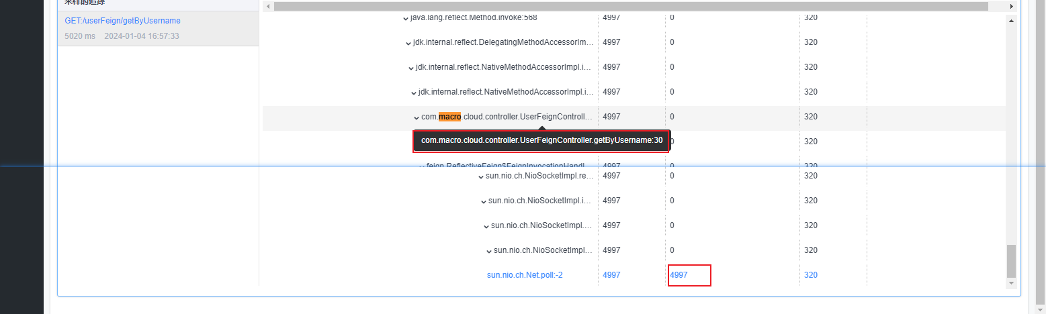Collapse the sun.nio.ch.NioSocketImpl.re... node
Viewport: 1046px width, 314px height.
point(480,176)
